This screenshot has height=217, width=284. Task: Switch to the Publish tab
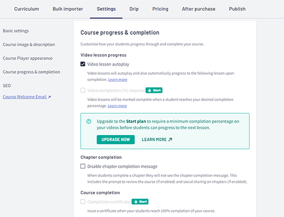[237, 9]
